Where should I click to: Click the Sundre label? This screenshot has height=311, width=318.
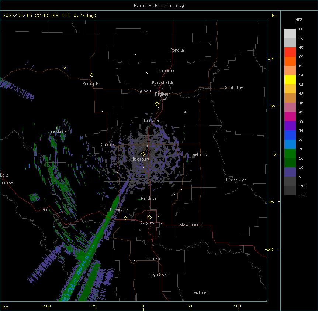tap(108, 144)
